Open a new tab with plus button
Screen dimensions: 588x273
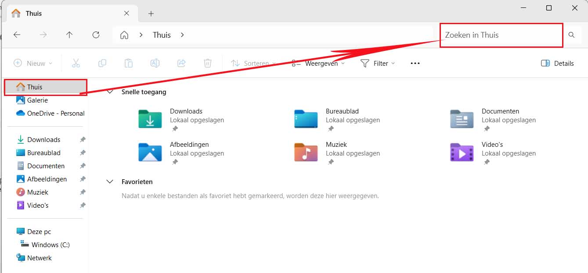click(x=151, y=14)
